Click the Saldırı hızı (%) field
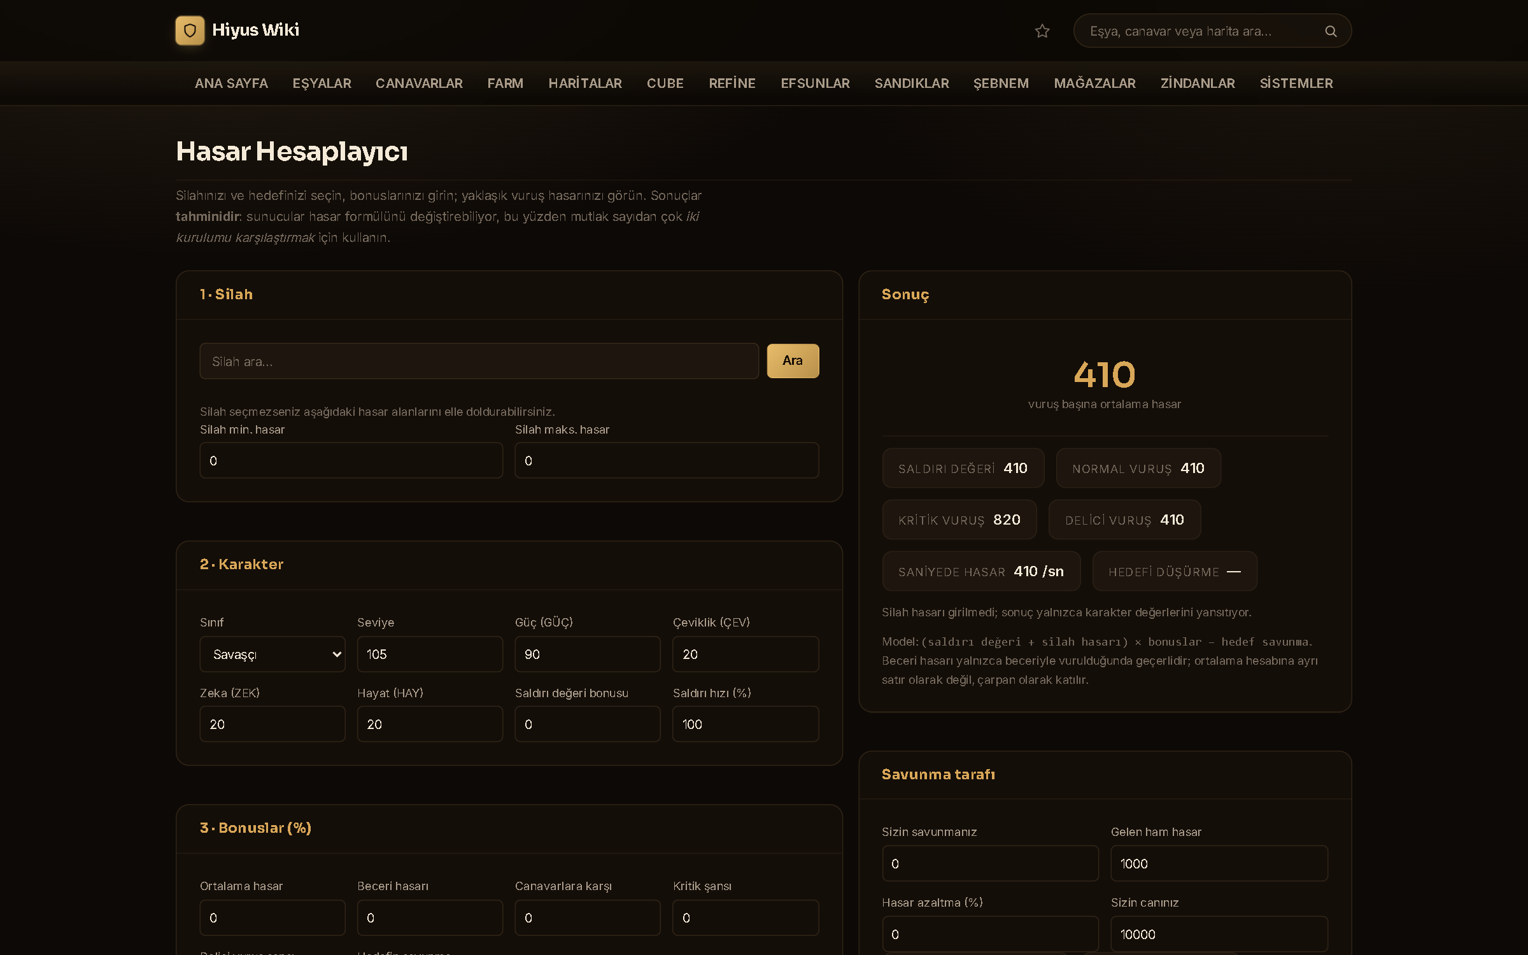Image resolution: width=1528 pixels, height=955 pixels. click(746, 724)
